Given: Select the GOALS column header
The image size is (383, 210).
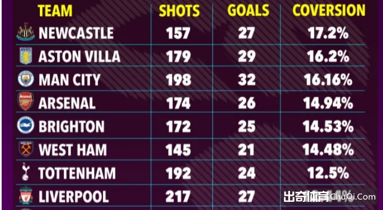Looking at the screenshot, I should (248, 10).
